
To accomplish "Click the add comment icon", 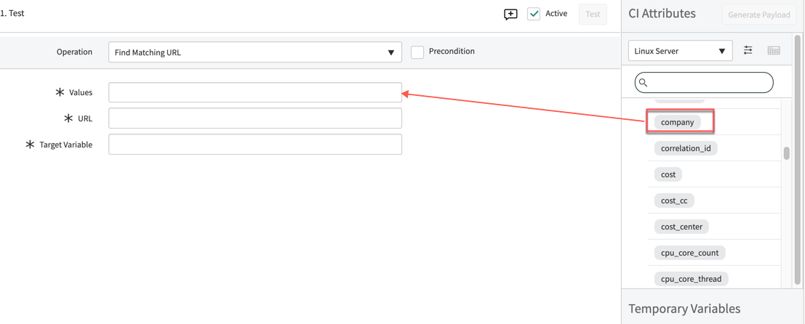I will tap(510, 15).
